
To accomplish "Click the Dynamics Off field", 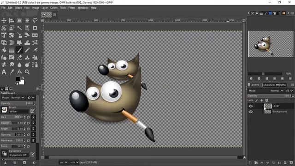I will (x=19, y=155).
